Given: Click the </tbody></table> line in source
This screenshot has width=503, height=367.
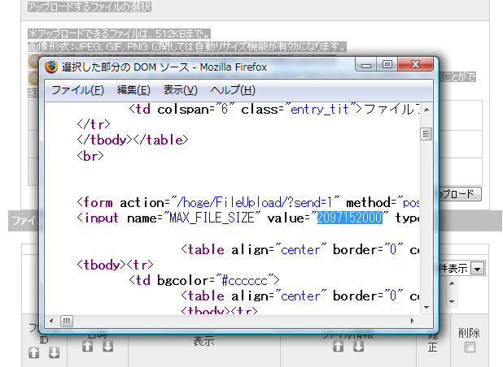Looking at the screenshot, I should click(x=133, y=140).
